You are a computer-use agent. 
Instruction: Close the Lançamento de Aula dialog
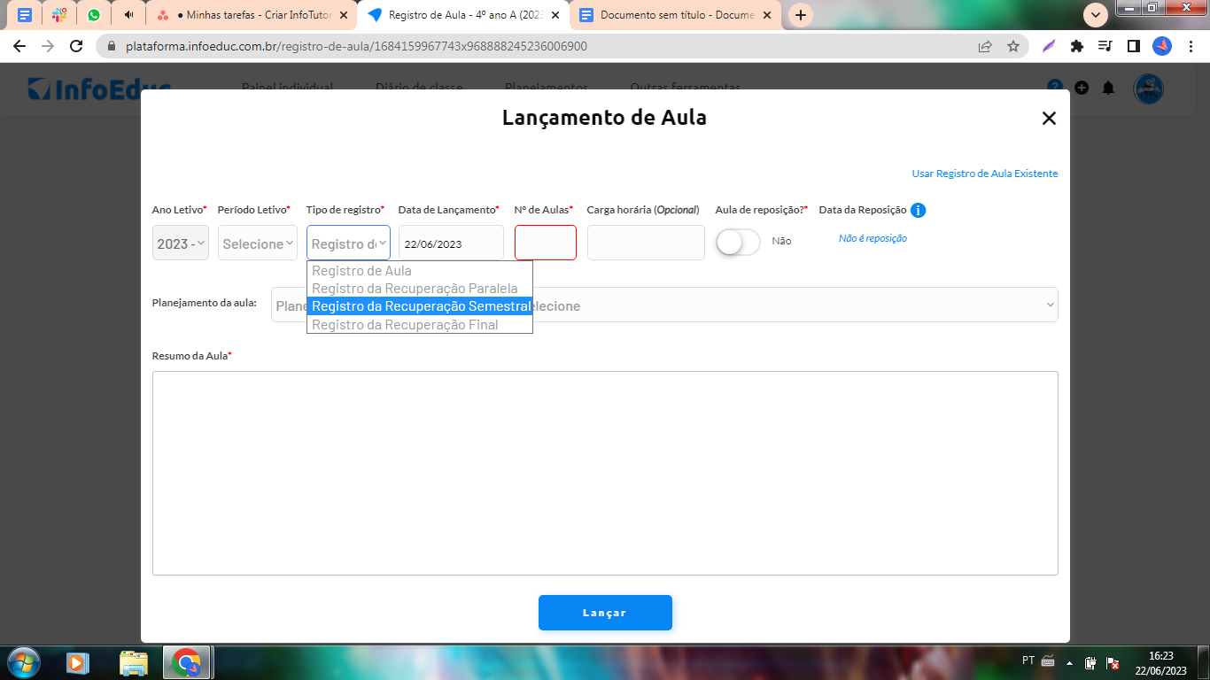point(1049,118)
